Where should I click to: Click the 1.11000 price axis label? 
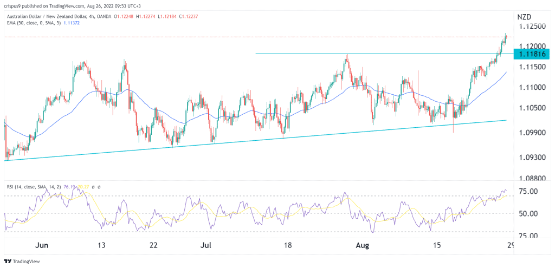point(533,87)
